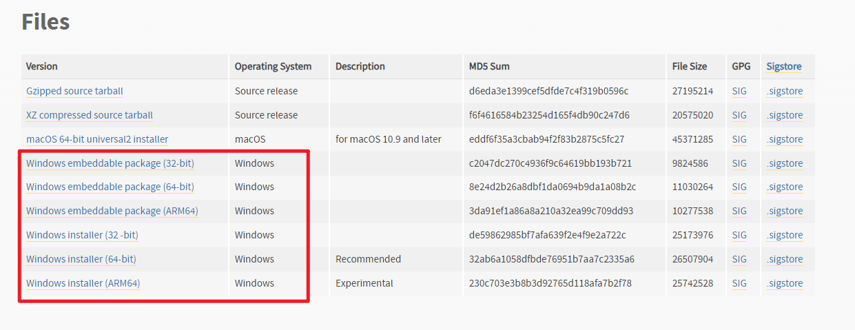Select Windows embeddable package (64-bit) link

click(x=110, y=187)
